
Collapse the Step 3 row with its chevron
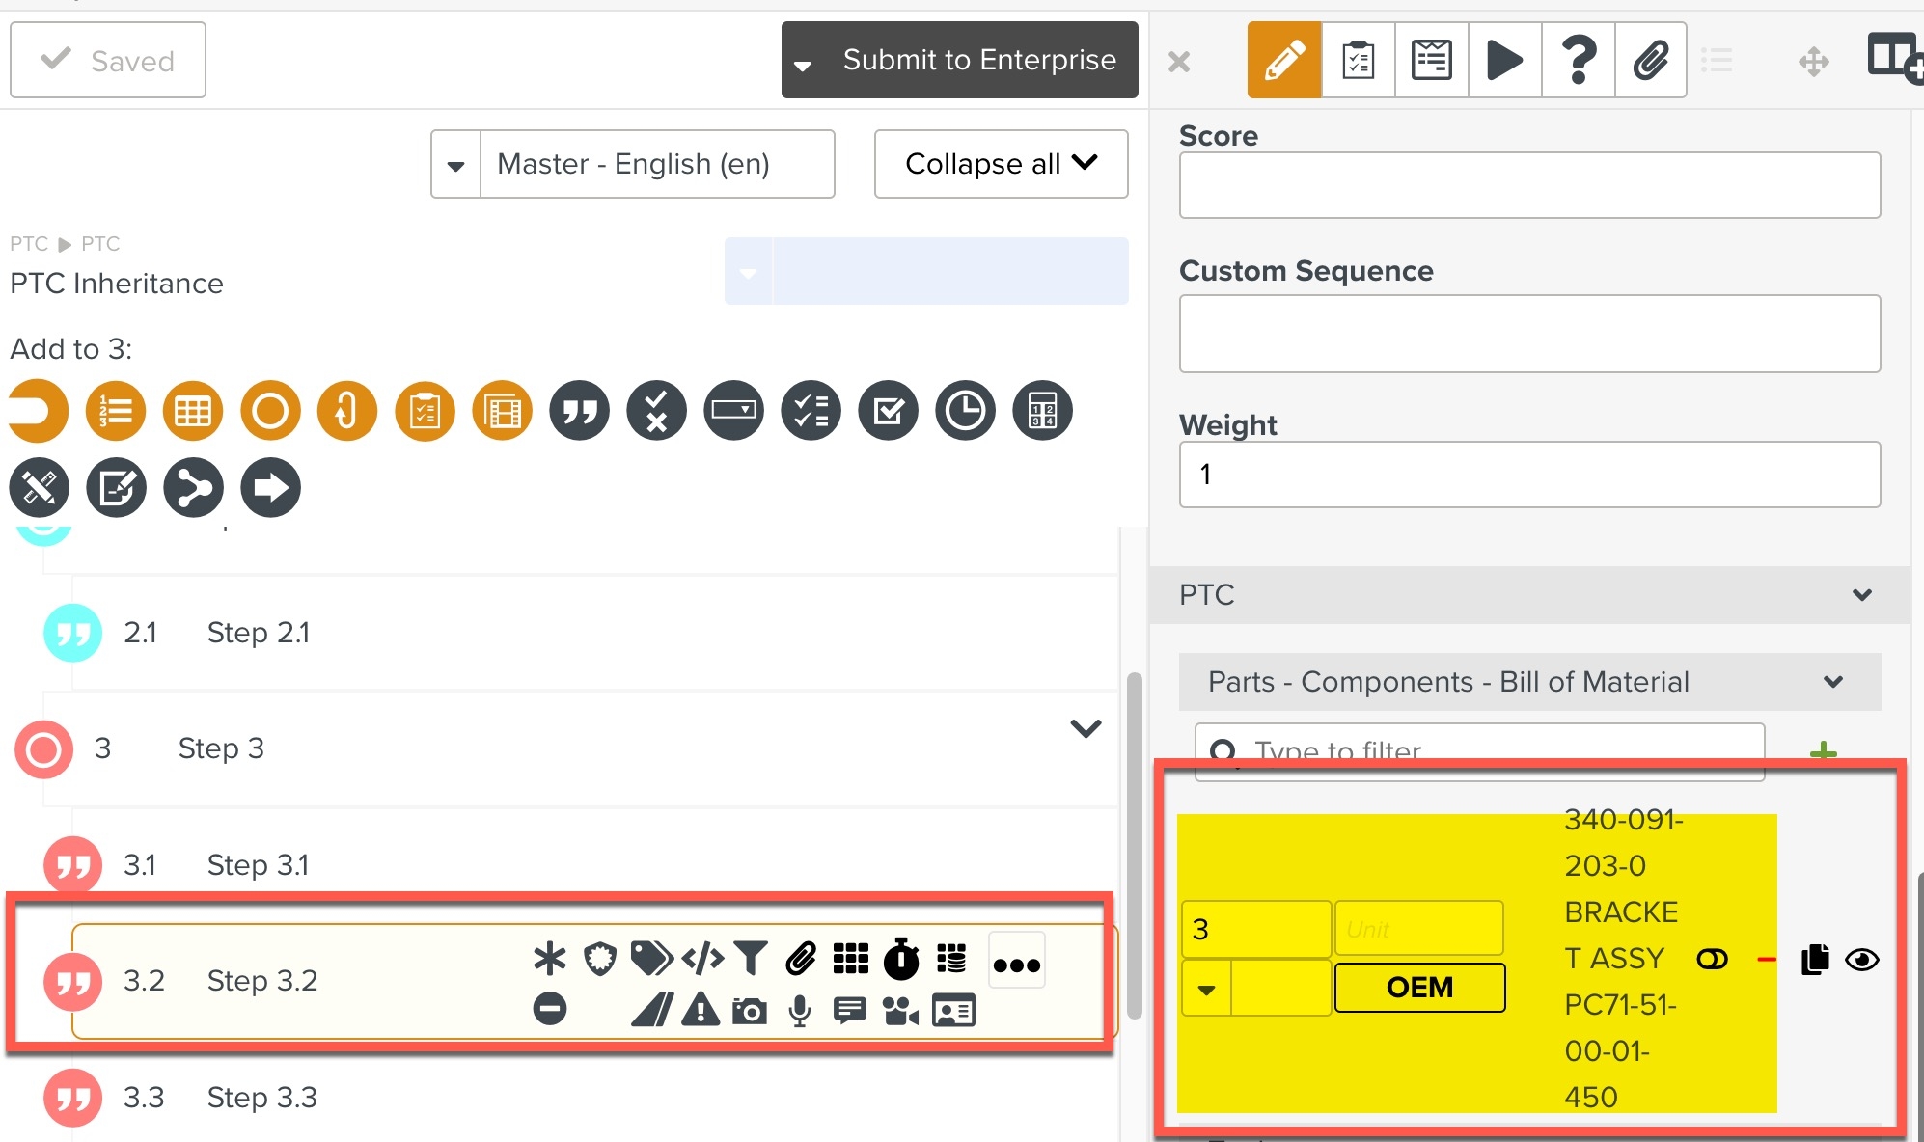1085,728
